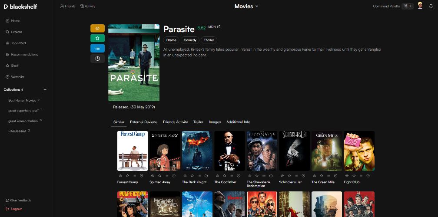Image resolution: width=438 pixels, height=217 pixels.
Task: Click the clock icon under The Green Mile
Action: (336, 176)
